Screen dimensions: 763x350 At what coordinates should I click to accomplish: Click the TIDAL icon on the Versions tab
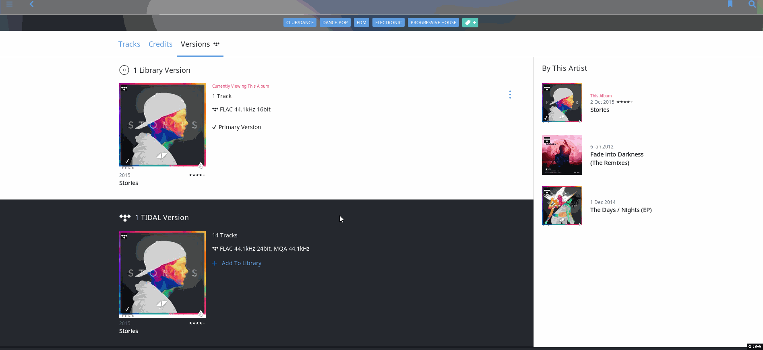217,44
